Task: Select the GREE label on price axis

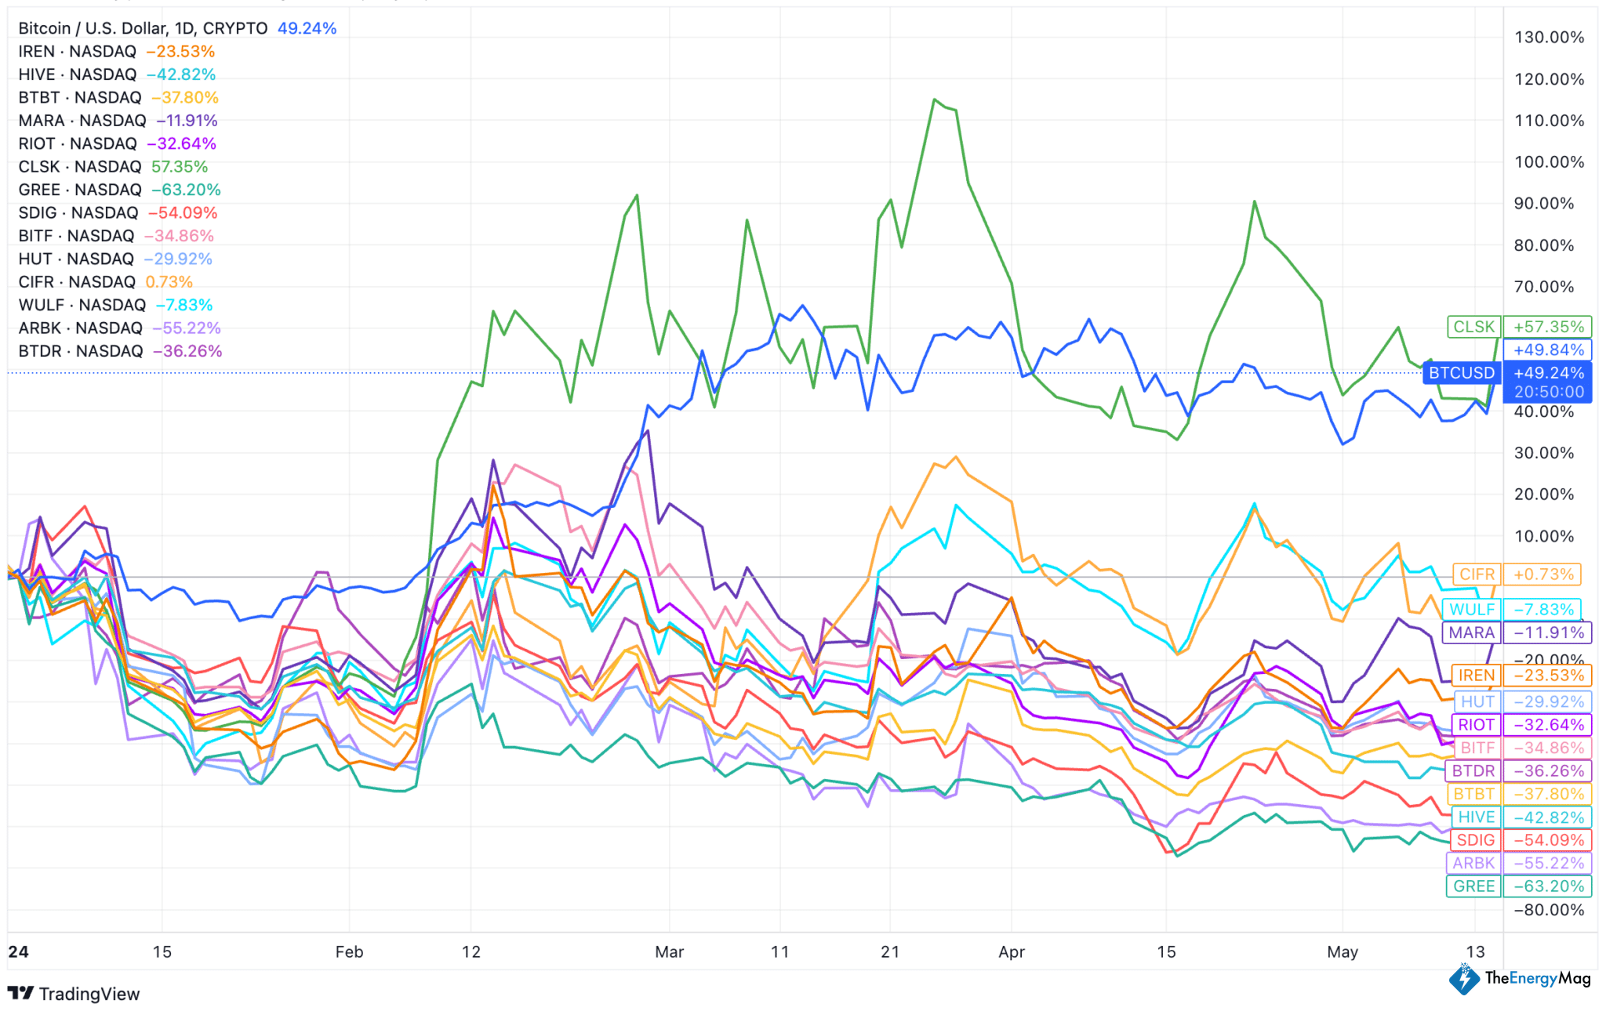Action: click(x=1473, y=886)
